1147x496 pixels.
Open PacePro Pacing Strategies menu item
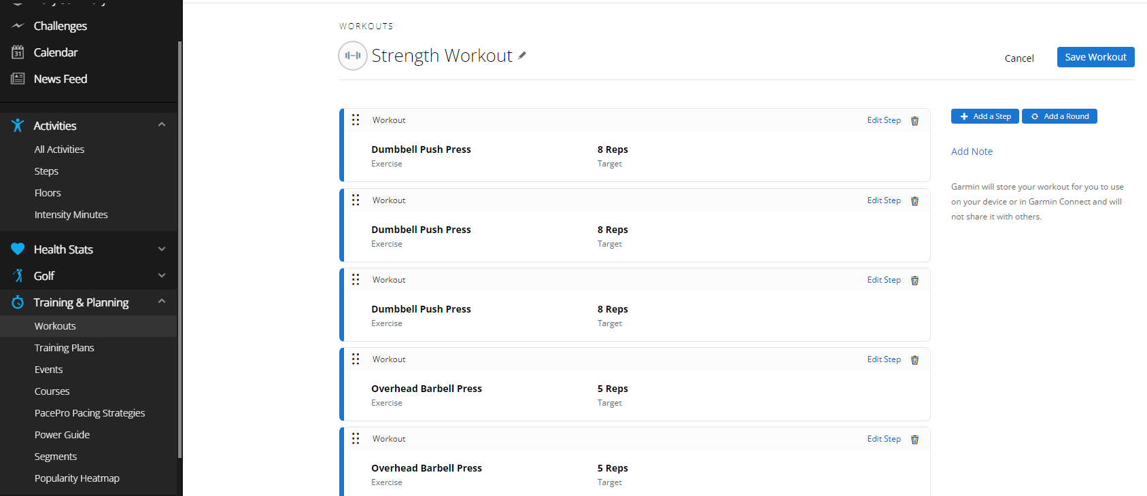point(90,413)
